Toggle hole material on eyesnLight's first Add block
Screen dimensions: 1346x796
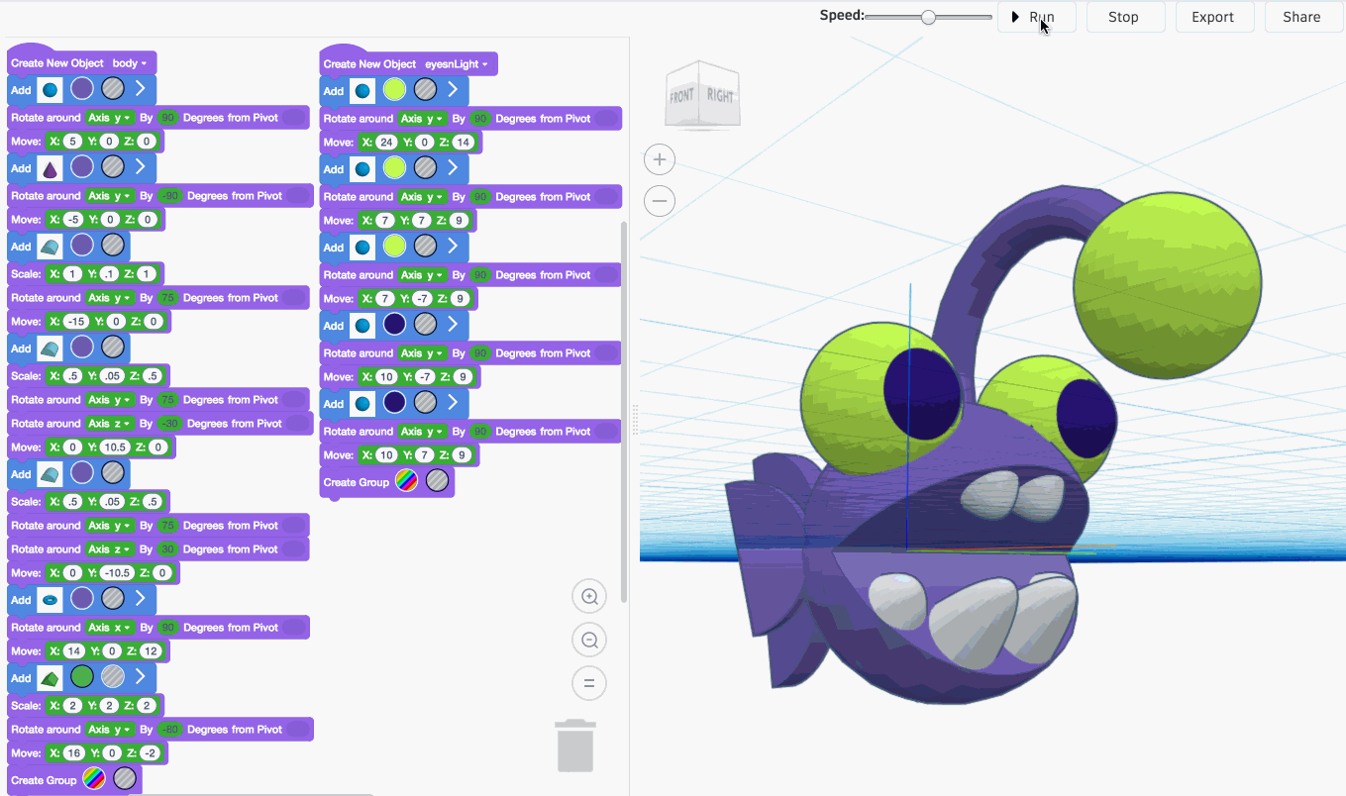(424, 90)
